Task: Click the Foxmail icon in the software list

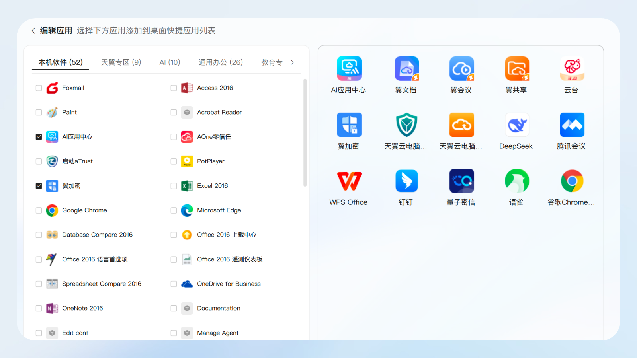Action: coord(52,88)
